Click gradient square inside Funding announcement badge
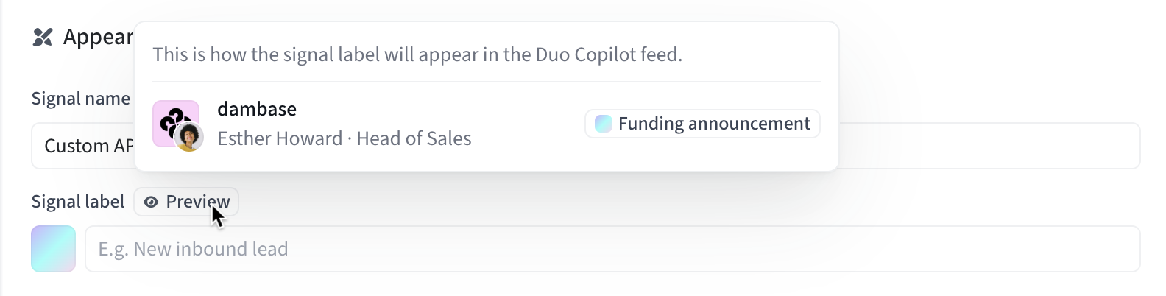1166x296 pixels. [603, 124]
